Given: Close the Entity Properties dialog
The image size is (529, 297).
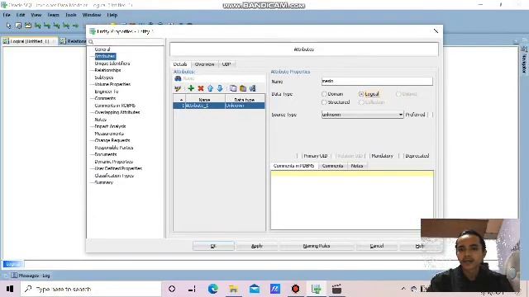Looking at the screenshot, I should [436, 31].
